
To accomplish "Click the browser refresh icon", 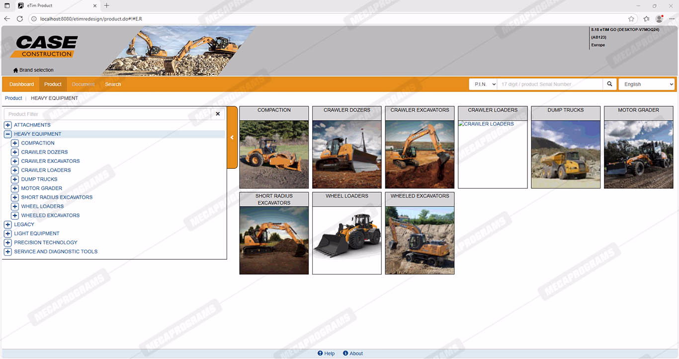I will (x=20, y=19).
